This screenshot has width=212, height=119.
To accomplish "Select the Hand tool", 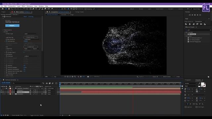I will 9,9.
